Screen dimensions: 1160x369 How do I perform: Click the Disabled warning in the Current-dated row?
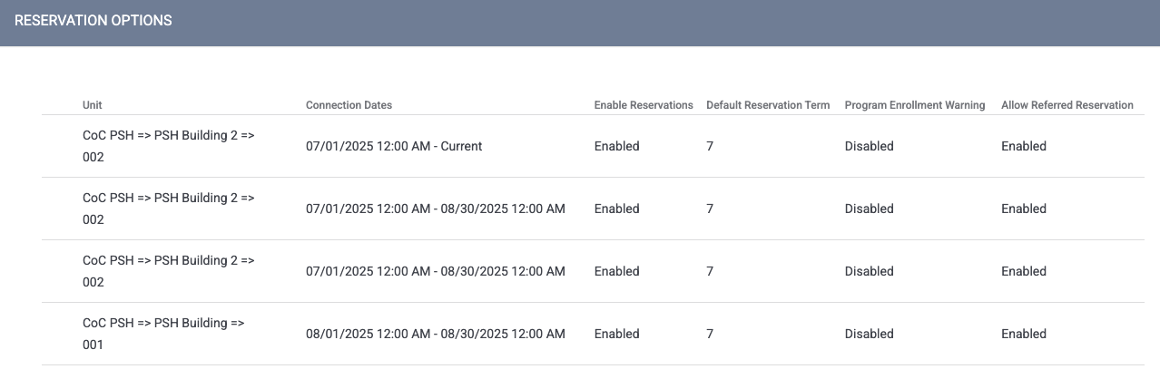pos(869,146)
